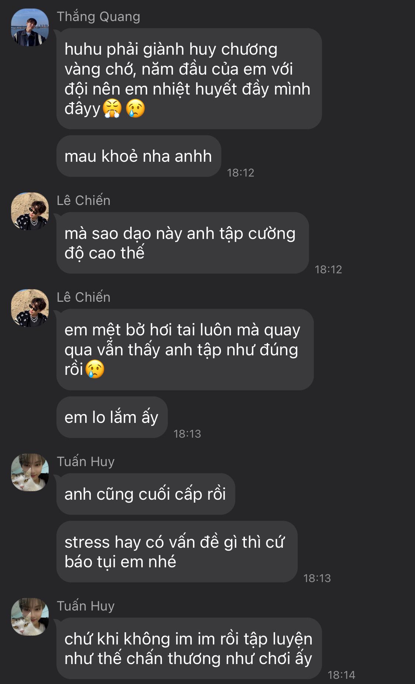Select the 'huhu phải giành huy chương' message
The height and width of the screenshot is (684, 415).
[189, 79]
